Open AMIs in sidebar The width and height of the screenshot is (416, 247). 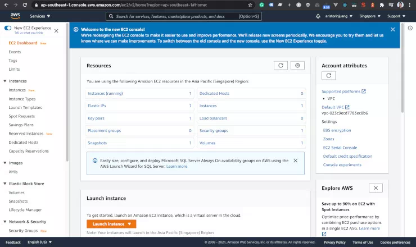coord(13,172)
